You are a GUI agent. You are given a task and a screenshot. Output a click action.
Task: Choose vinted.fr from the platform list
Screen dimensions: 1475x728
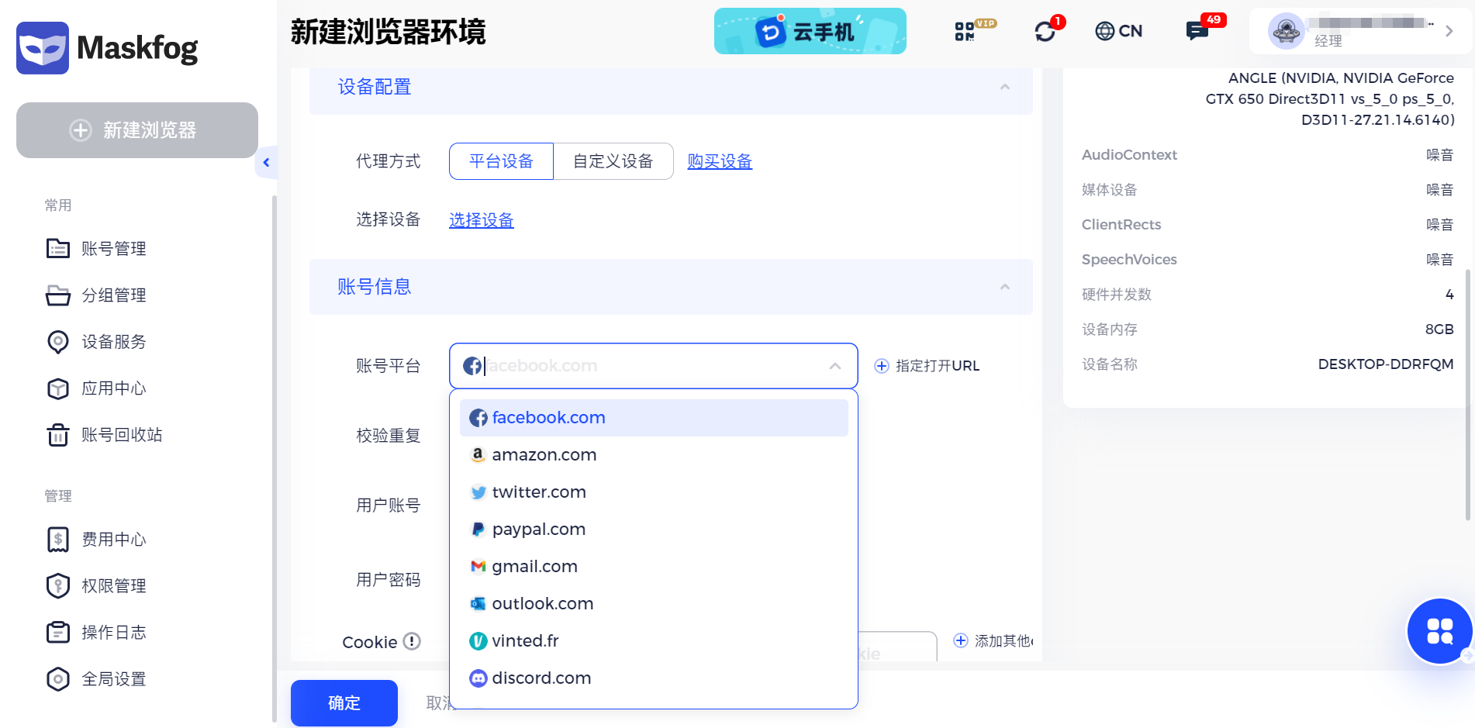click(654, 641)
